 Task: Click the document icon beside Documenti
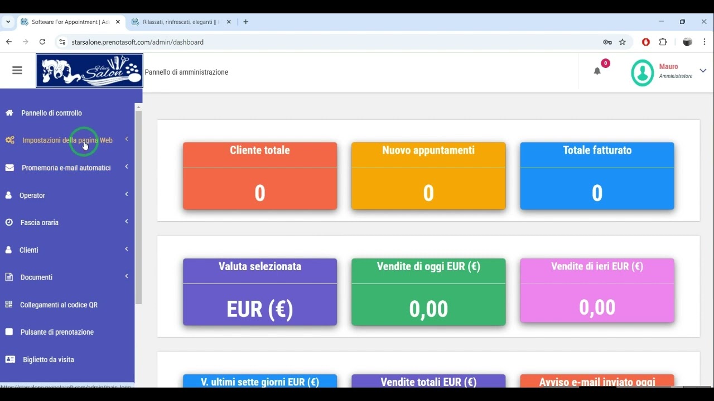point(9,277)
